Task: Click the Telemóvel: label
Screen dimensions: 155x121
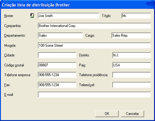Action: point(87,85)
